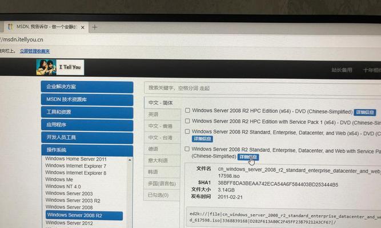Select Windows Server 2003 R2 entry
Screen dimensions: 381x228
(x=73, y=200)
